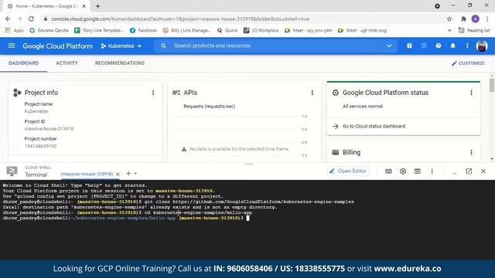The height and width of the screenshot is (278, 495).
Task: Switch to the Recommendations tab
Action: (120, 63)
